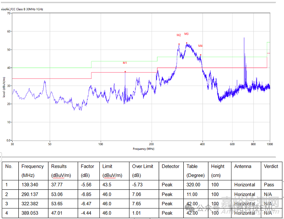
Task: Select the Antenna column header
Action: [243, 166]
